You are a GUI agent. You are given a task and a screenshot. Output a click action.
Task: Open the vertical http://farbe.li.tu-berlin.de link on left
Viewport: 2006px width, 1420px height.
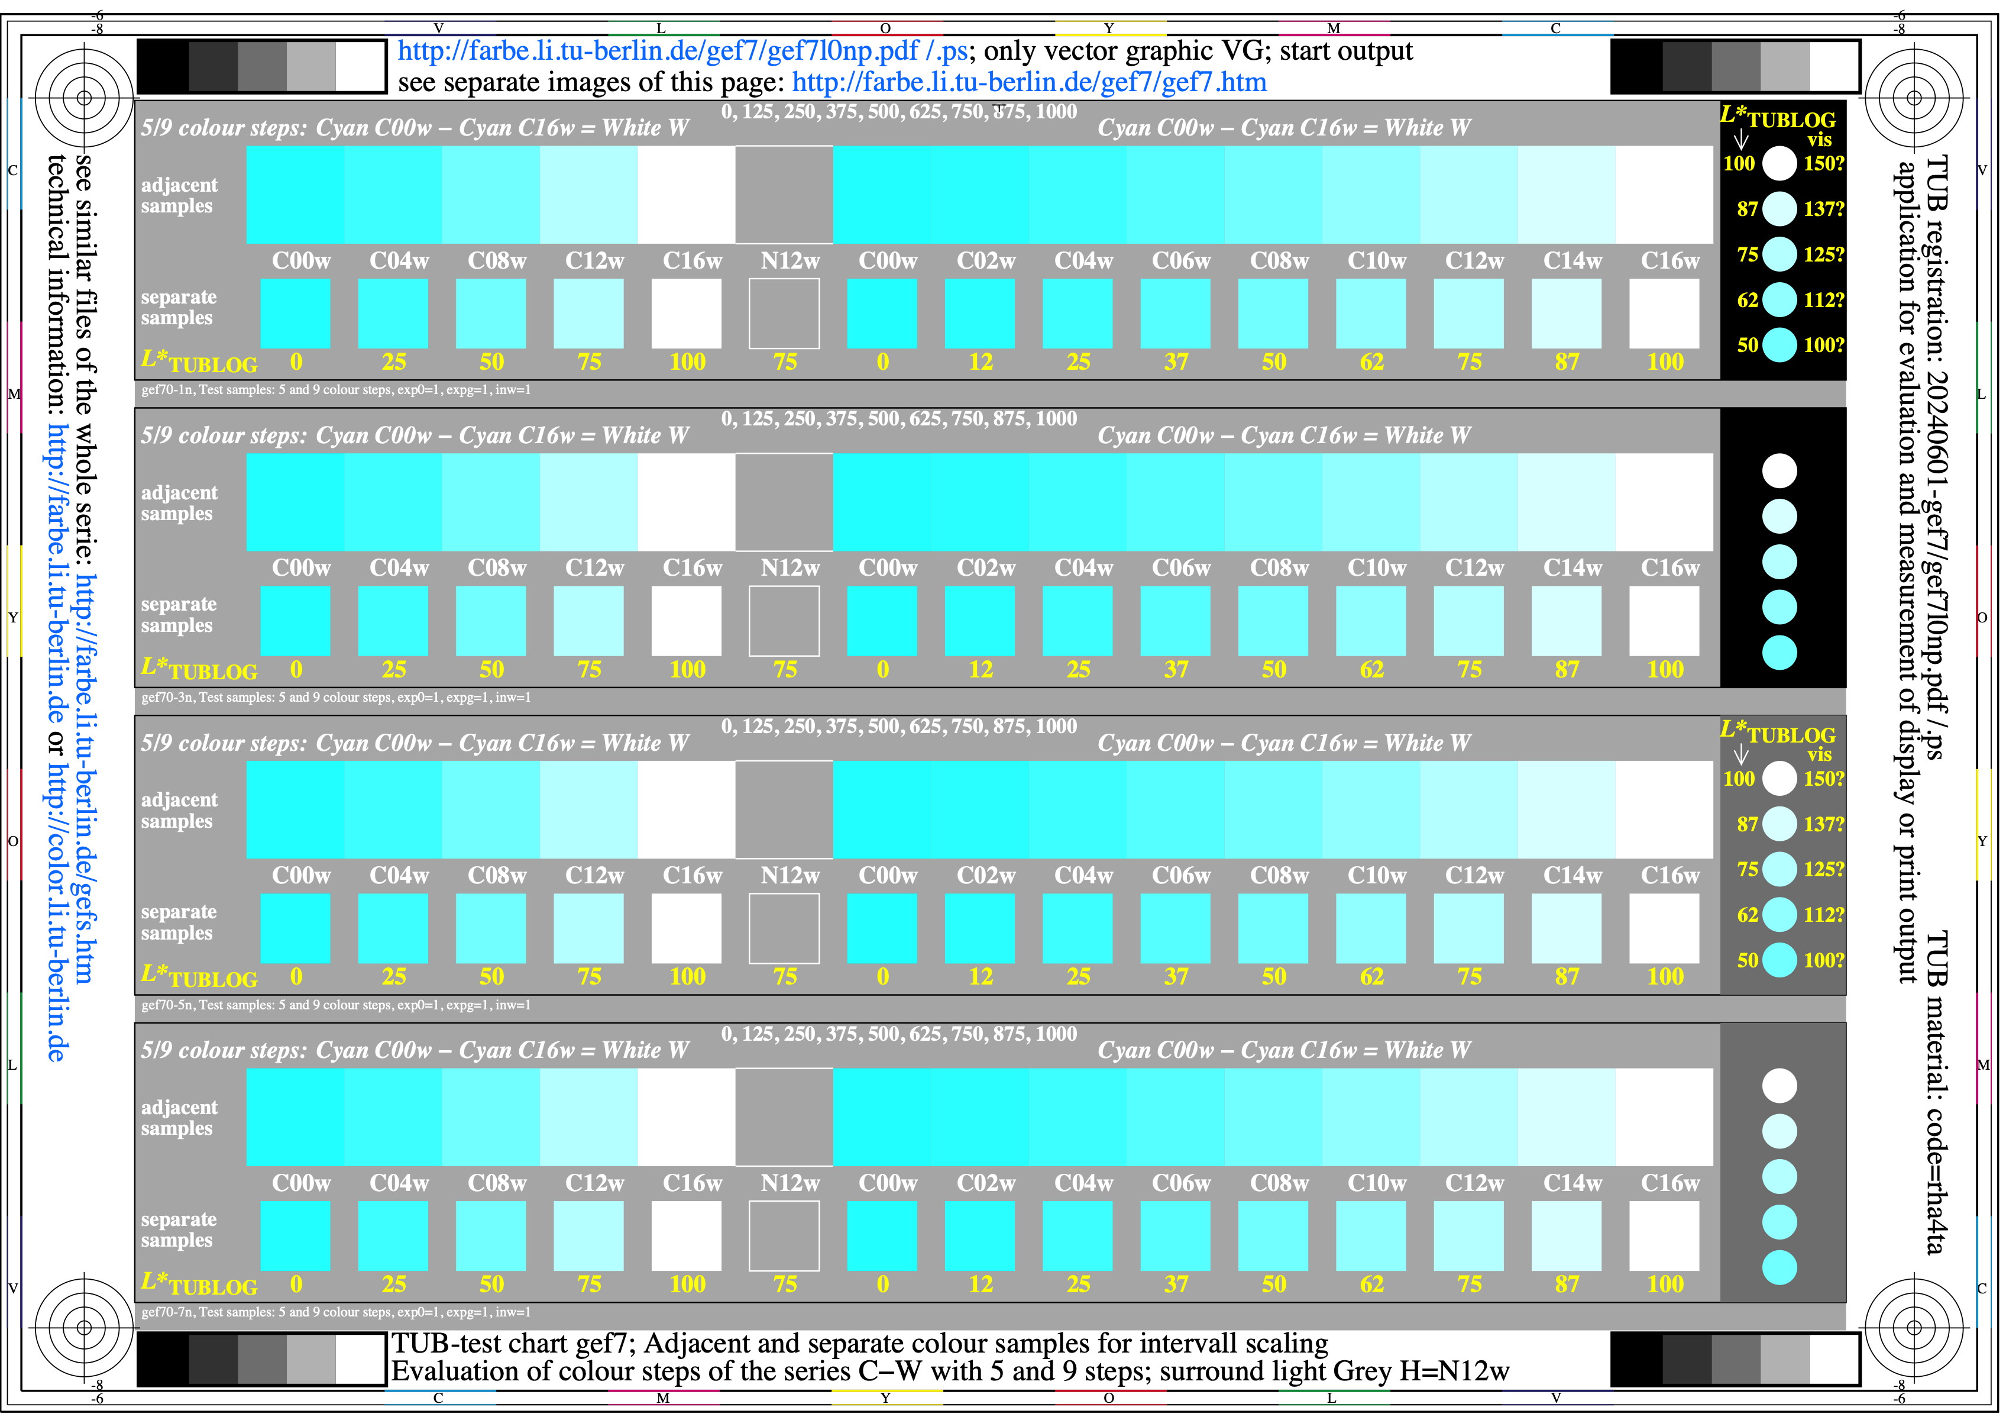click(56, 573)
